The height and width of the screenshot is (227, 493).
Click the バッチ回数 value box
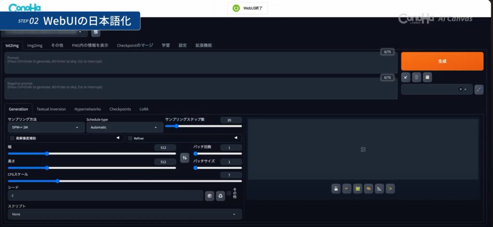[x=231, y=148]
